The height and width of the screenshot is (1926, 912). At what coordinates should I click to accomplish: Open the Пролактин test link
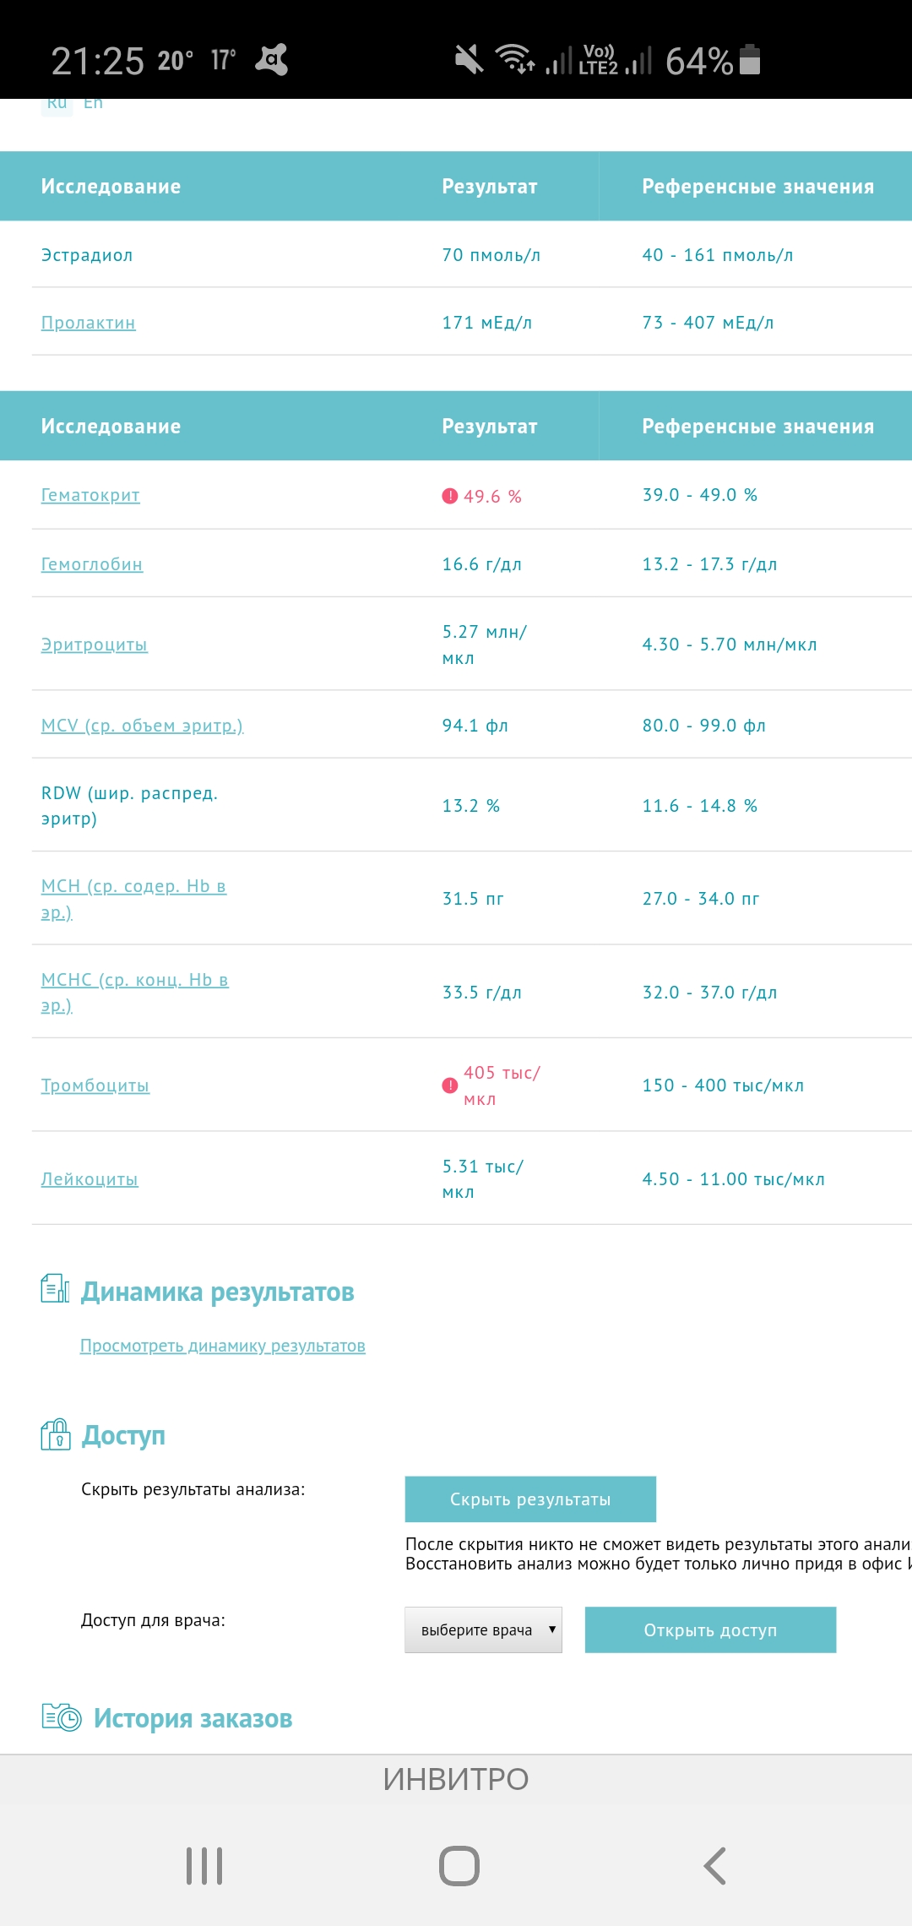pos(89,323)
